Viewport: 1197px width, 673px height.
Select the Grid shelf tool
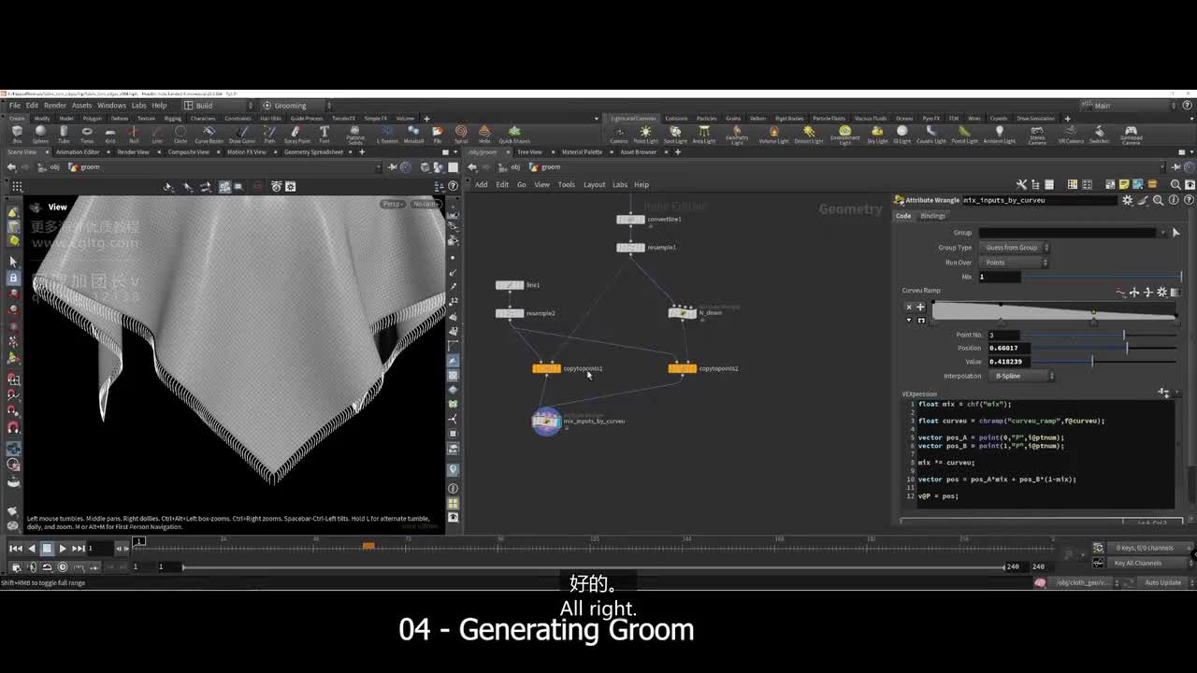[x=110, y=135]
